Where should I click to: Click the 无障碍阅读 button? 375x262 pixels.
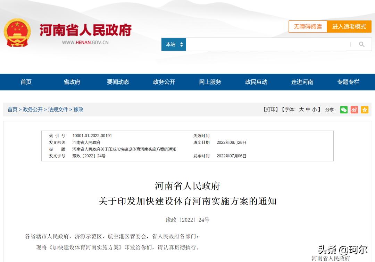pos(308,26)
